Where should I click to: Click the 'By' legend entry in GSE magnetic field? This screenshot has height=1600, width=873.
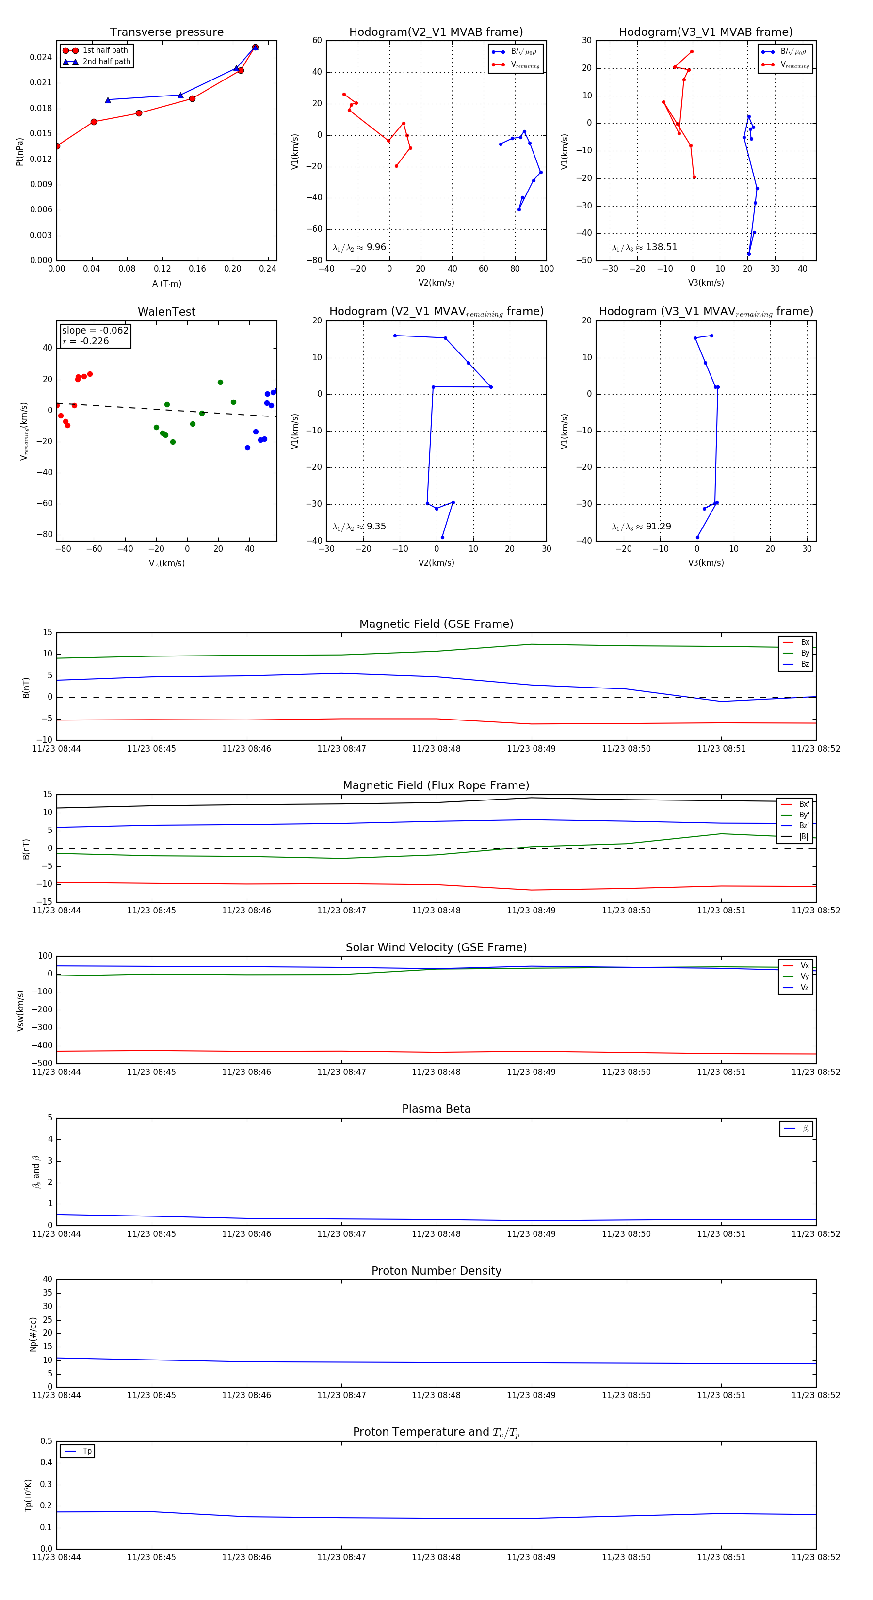point(796,653)
